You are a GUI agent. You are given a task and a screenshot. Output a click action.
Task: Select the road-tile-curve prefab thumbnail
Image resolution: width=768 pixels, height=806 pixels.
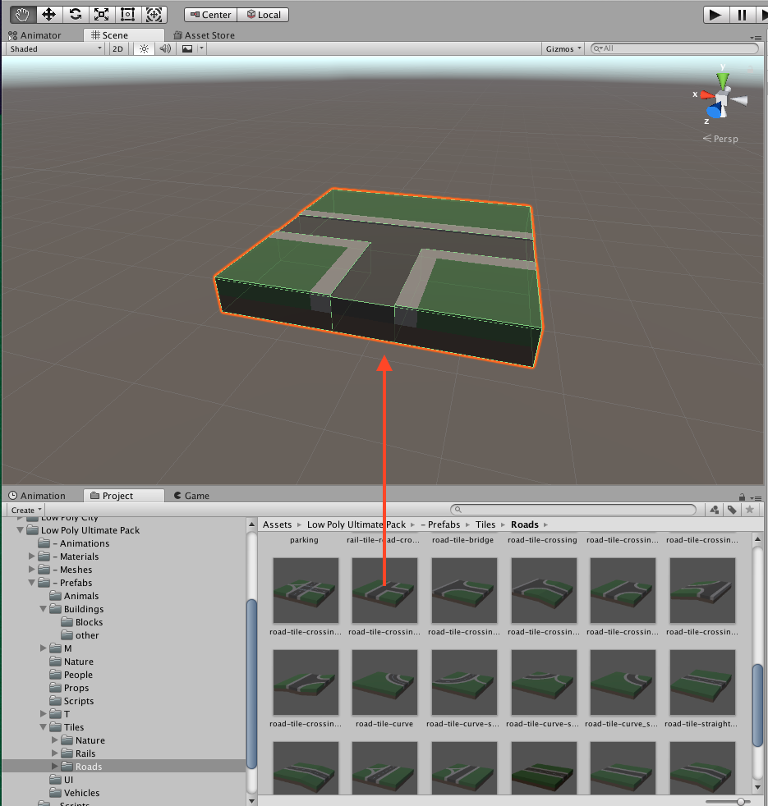(384, 683)
